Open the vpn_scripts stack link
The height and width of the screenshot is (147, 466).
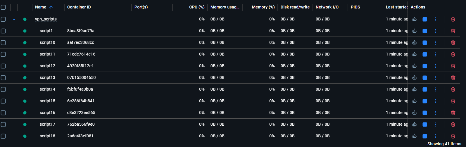click(46, 19)
